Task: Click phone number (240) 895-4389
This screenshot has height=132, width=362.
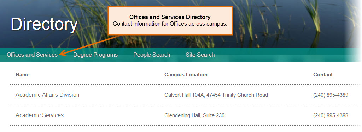Action: 331,95
